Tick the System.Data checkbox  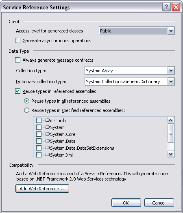[39, 141]
